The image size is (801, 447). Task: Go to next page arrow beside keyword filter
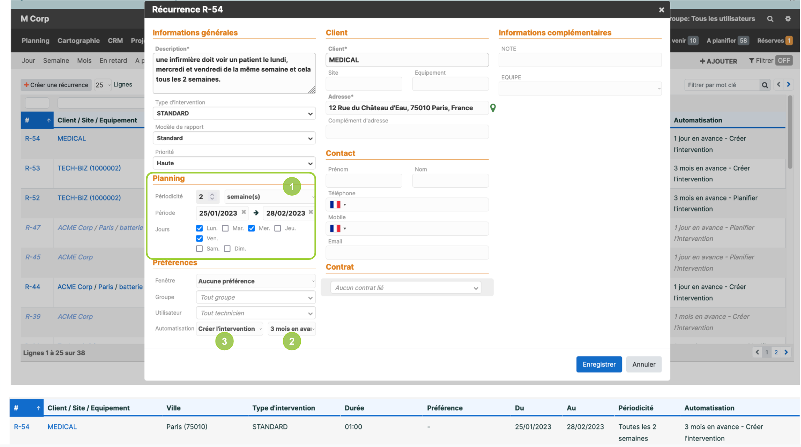coord(789,85)
